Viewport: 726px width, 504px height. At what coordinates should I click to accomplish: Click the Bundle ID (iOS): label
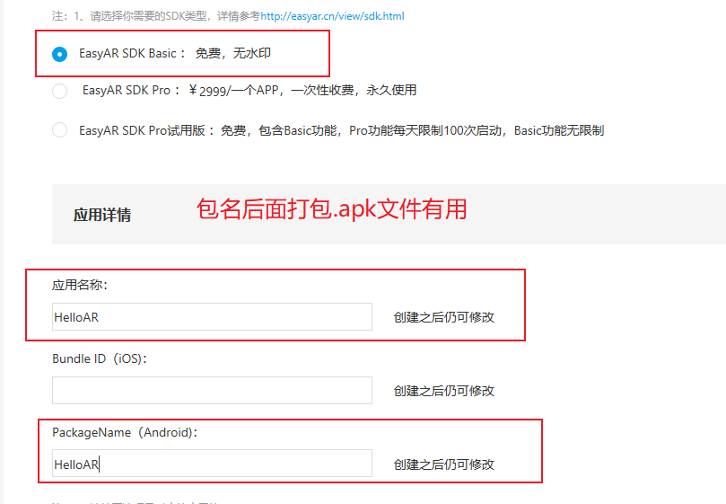[100, 358]
